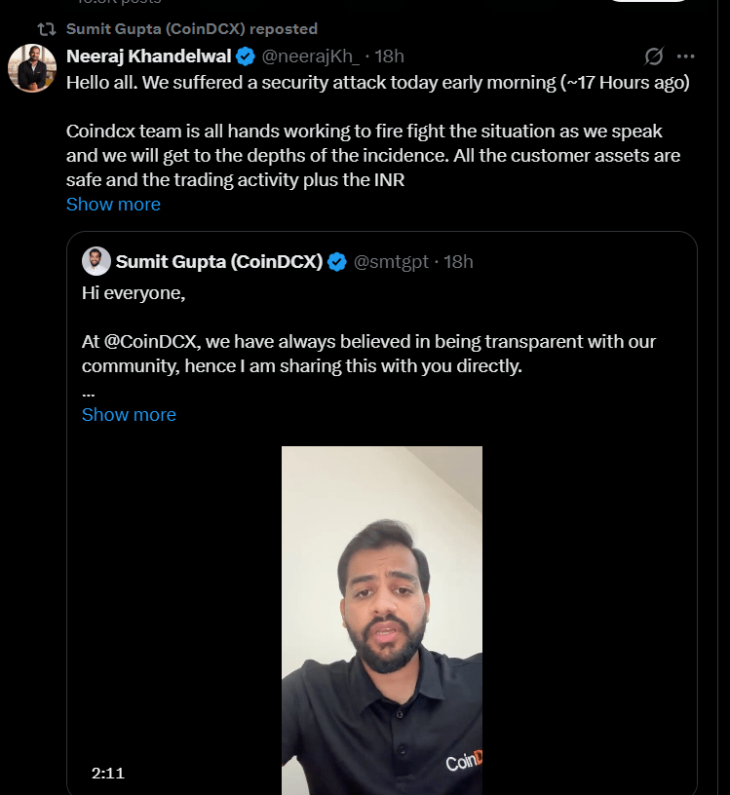
Task: Expand the quoted post with Show more
Action: [x=129, y=414]
